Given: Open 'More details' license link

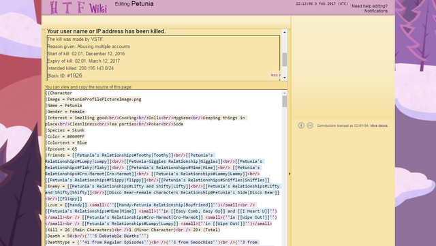Looking at the screenshot, I should click(x=379, y=126).
